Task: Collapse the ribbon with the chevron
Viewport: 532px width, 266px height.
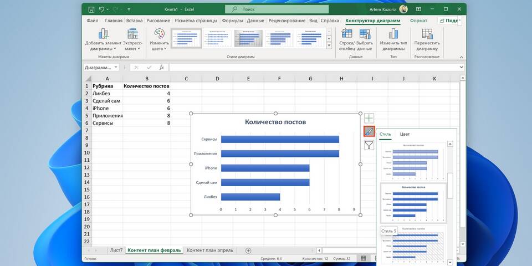Action: [462, 57]
